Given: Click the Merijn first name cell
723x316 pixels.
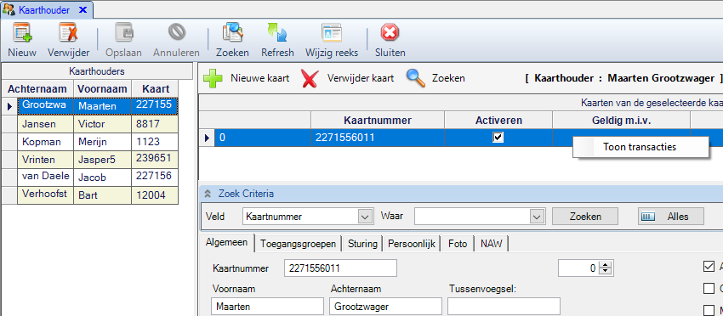Looking at the screenshot, I should (102, 141).
